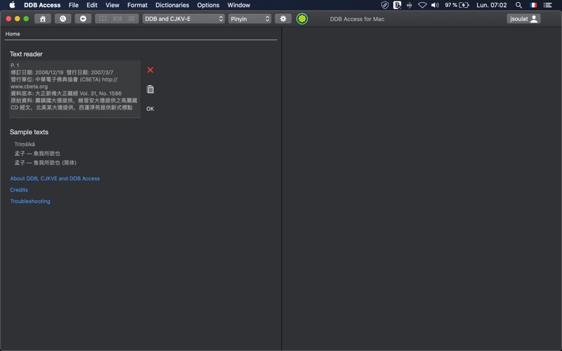Viewport: 562px width, 351px height.
Task: Open the volume control in menu bar
Action: tap(435, 5)
